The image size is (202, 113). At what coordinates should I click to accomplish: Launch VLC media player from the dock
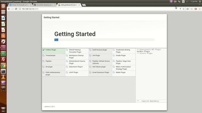(x=3, y=77)
